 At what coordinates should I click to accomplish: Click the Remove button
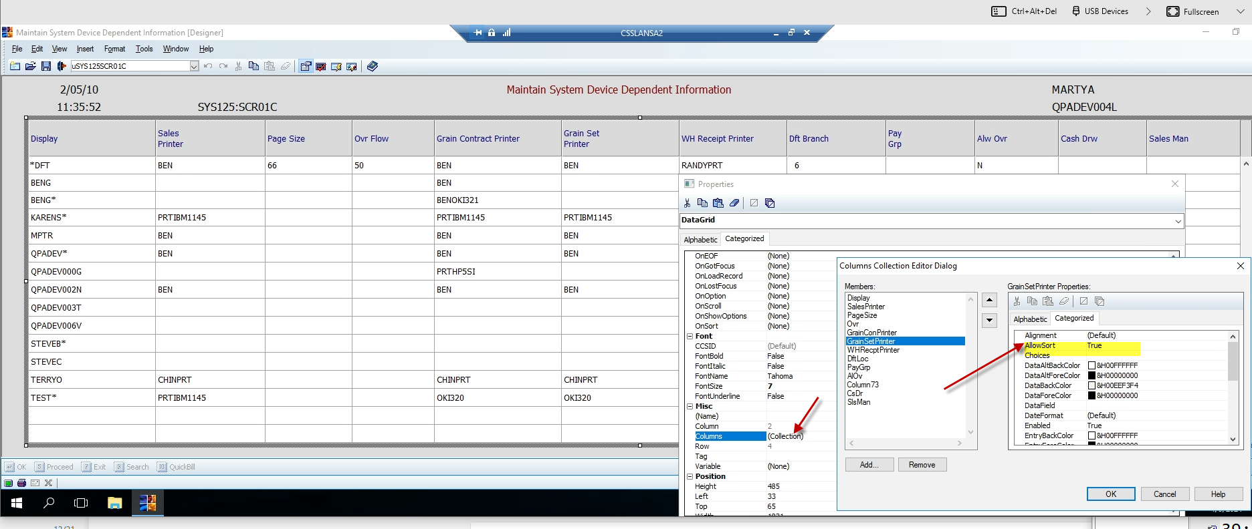(x=922, y=465)
